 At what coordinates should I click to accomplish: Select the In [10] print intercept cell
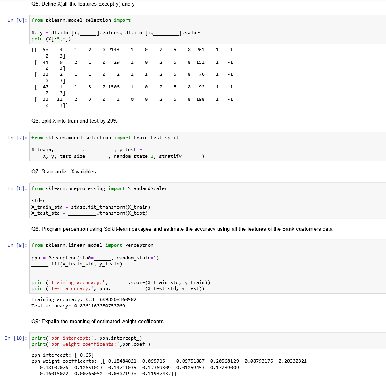tap(208, 341)
